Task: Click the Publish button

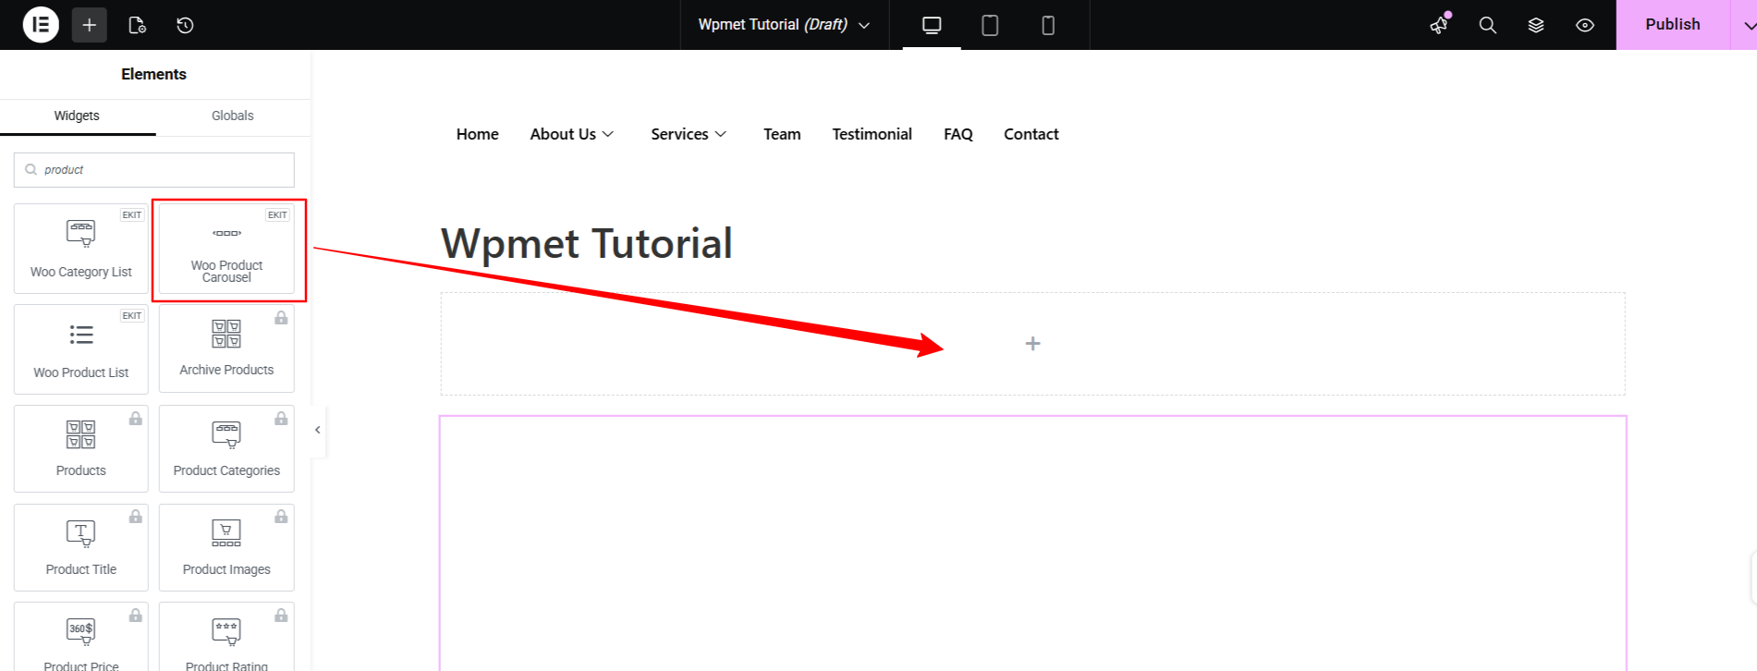Action: pyautogui.click(x=1672, y=25)
